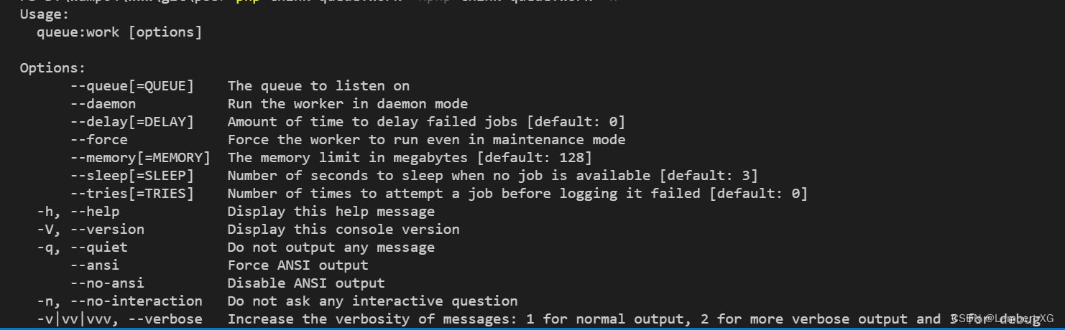Click the -h, --help option

(78, 212)
